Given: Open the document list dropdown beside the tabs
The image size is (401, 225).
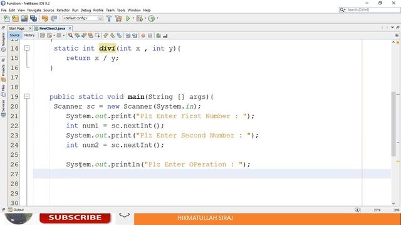Looking at the screenshot, I should coord(392,27).
